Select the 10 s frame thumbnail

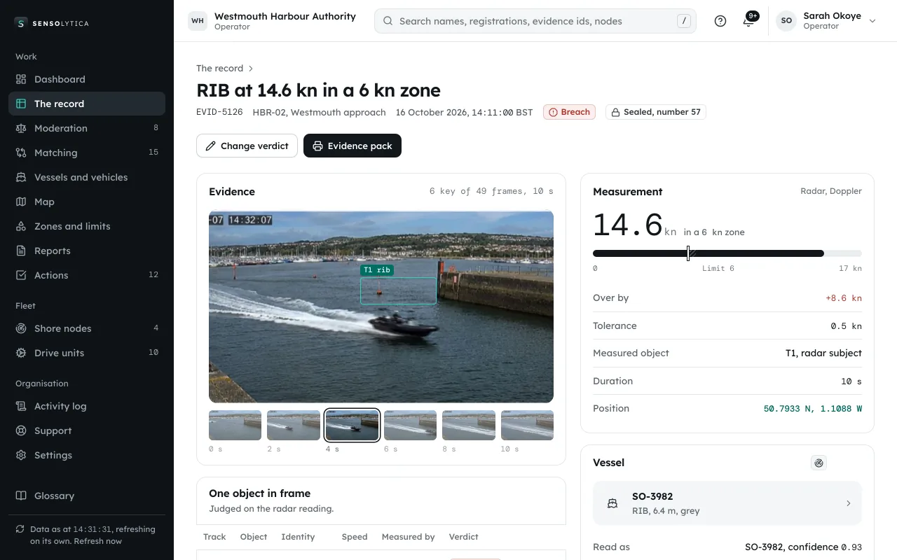[x=527, y=426]
